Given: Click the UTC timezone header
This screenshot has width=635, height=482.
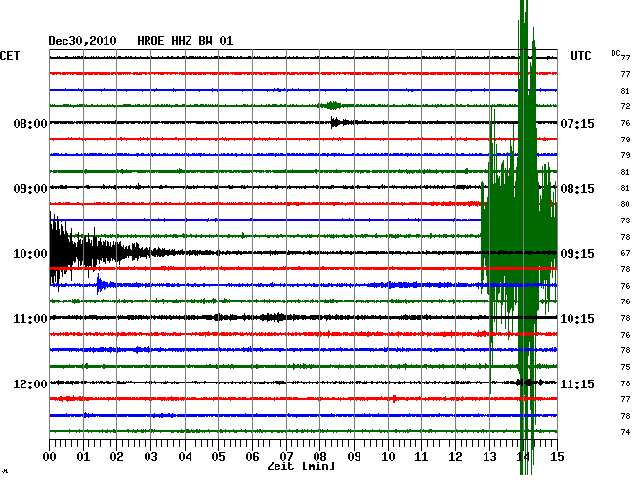Looking at the screenshot, I should [x=580, y=56].
